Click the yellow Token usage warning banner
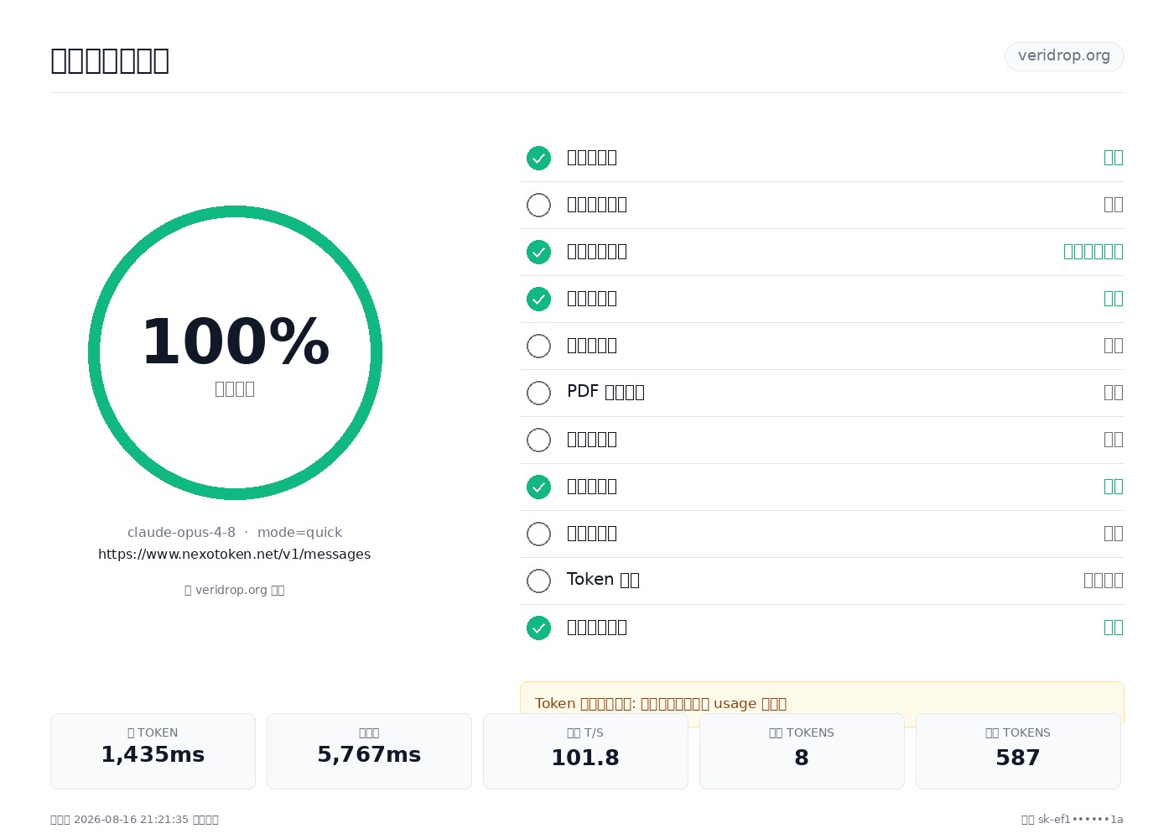This screenshot has width=1174, height=839. pyautogui.click(x=822, y=704)
